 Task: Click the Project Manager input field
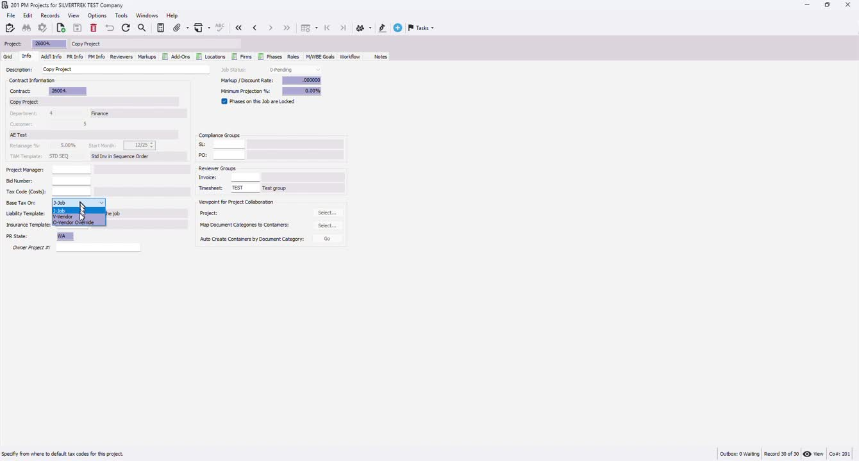(x=72, y=170)
